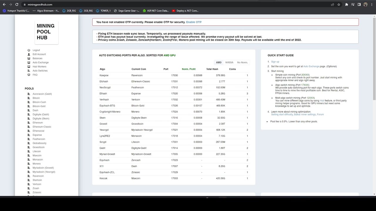The image size is (376, 211).
Task: Click Kawpow in the Algo column
Action: pyautogui.click(x=104, y=75)
